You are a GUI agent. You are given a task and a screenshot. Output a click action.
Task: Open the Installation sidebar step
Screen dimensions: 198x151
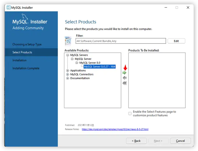20,60
